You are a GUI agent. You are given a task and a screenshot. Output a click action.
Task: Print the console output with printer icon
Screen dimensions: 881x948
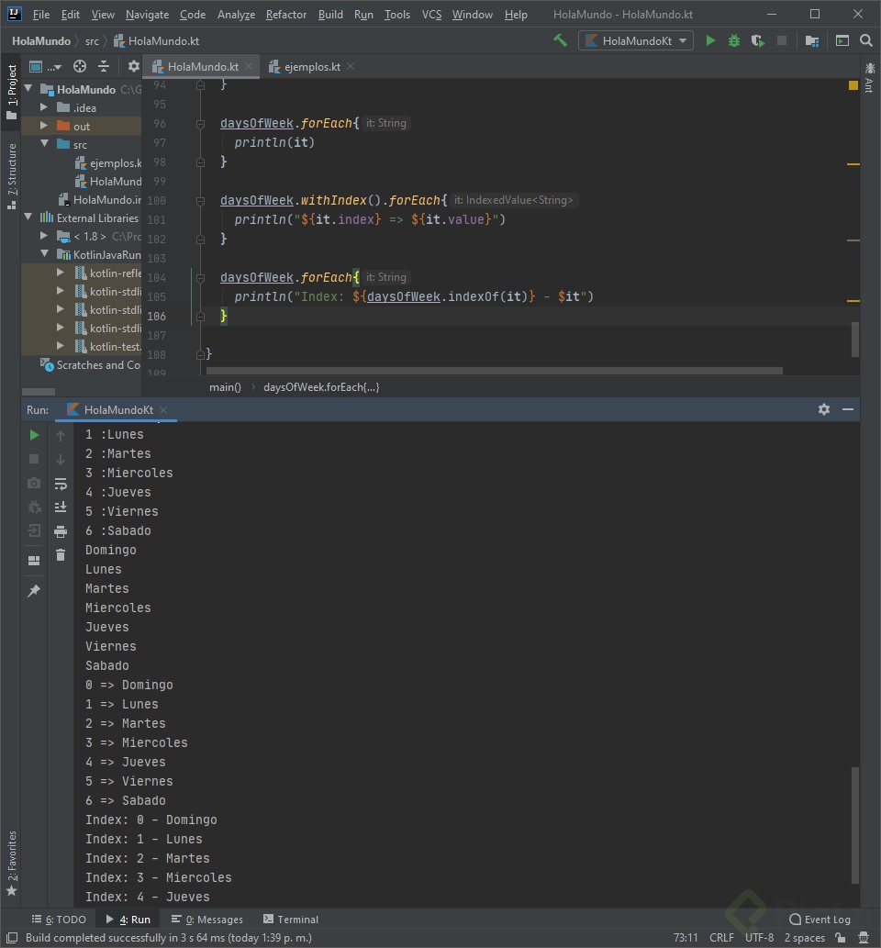61,531
